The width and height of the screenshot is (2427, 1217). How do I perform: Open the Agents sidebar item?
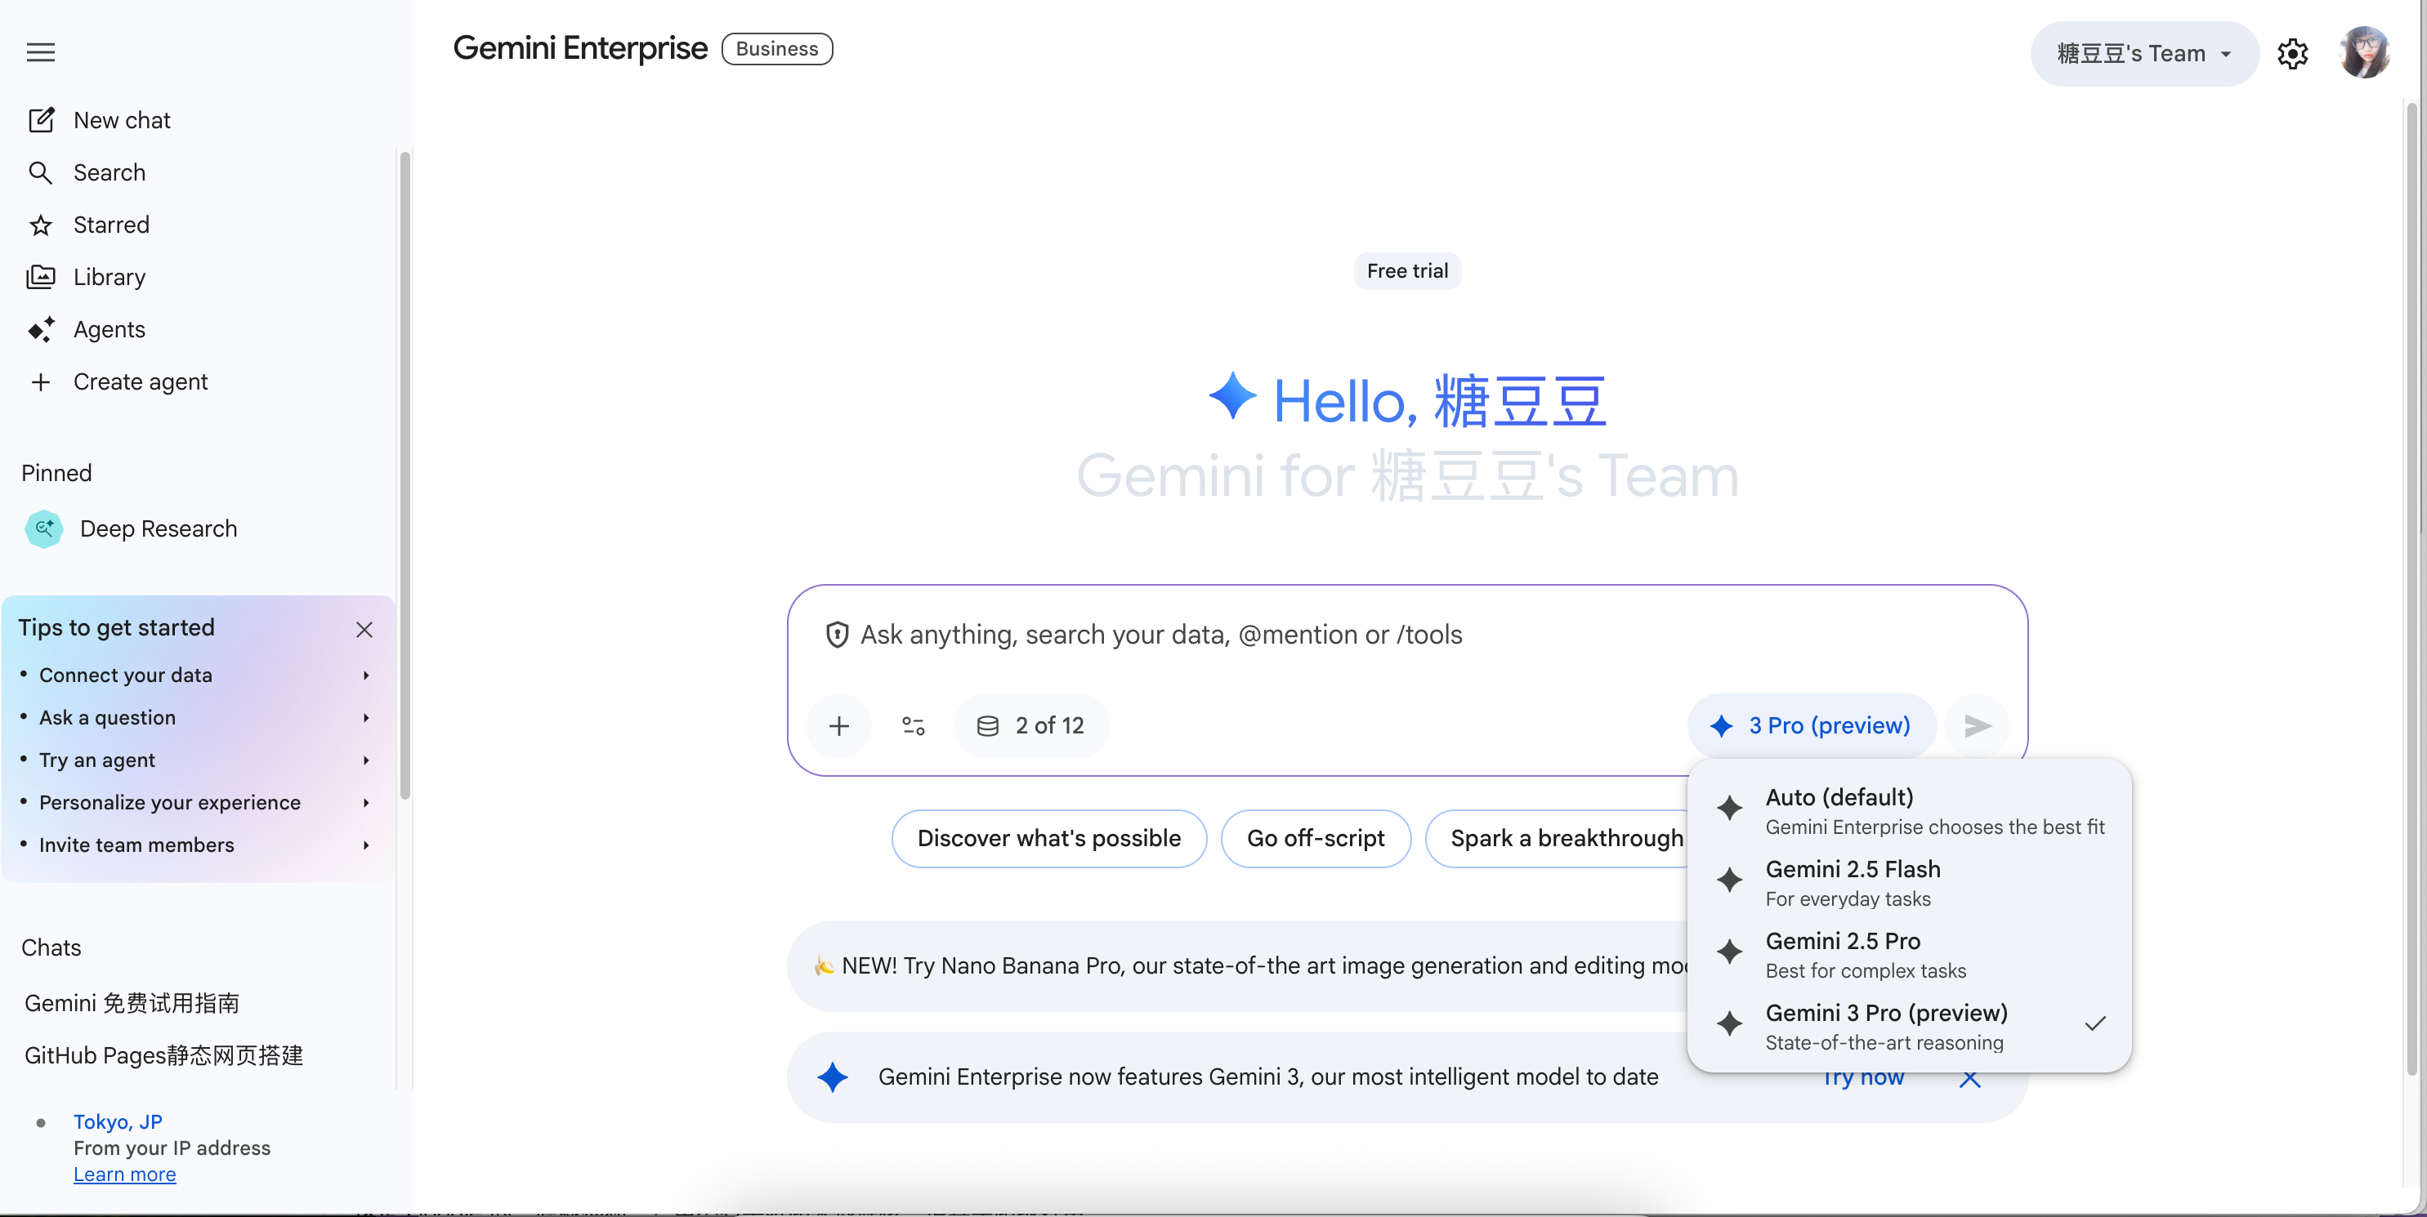point(109,330)
